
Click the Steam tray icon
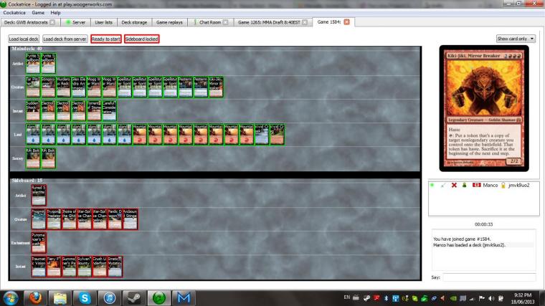(366, 298)
